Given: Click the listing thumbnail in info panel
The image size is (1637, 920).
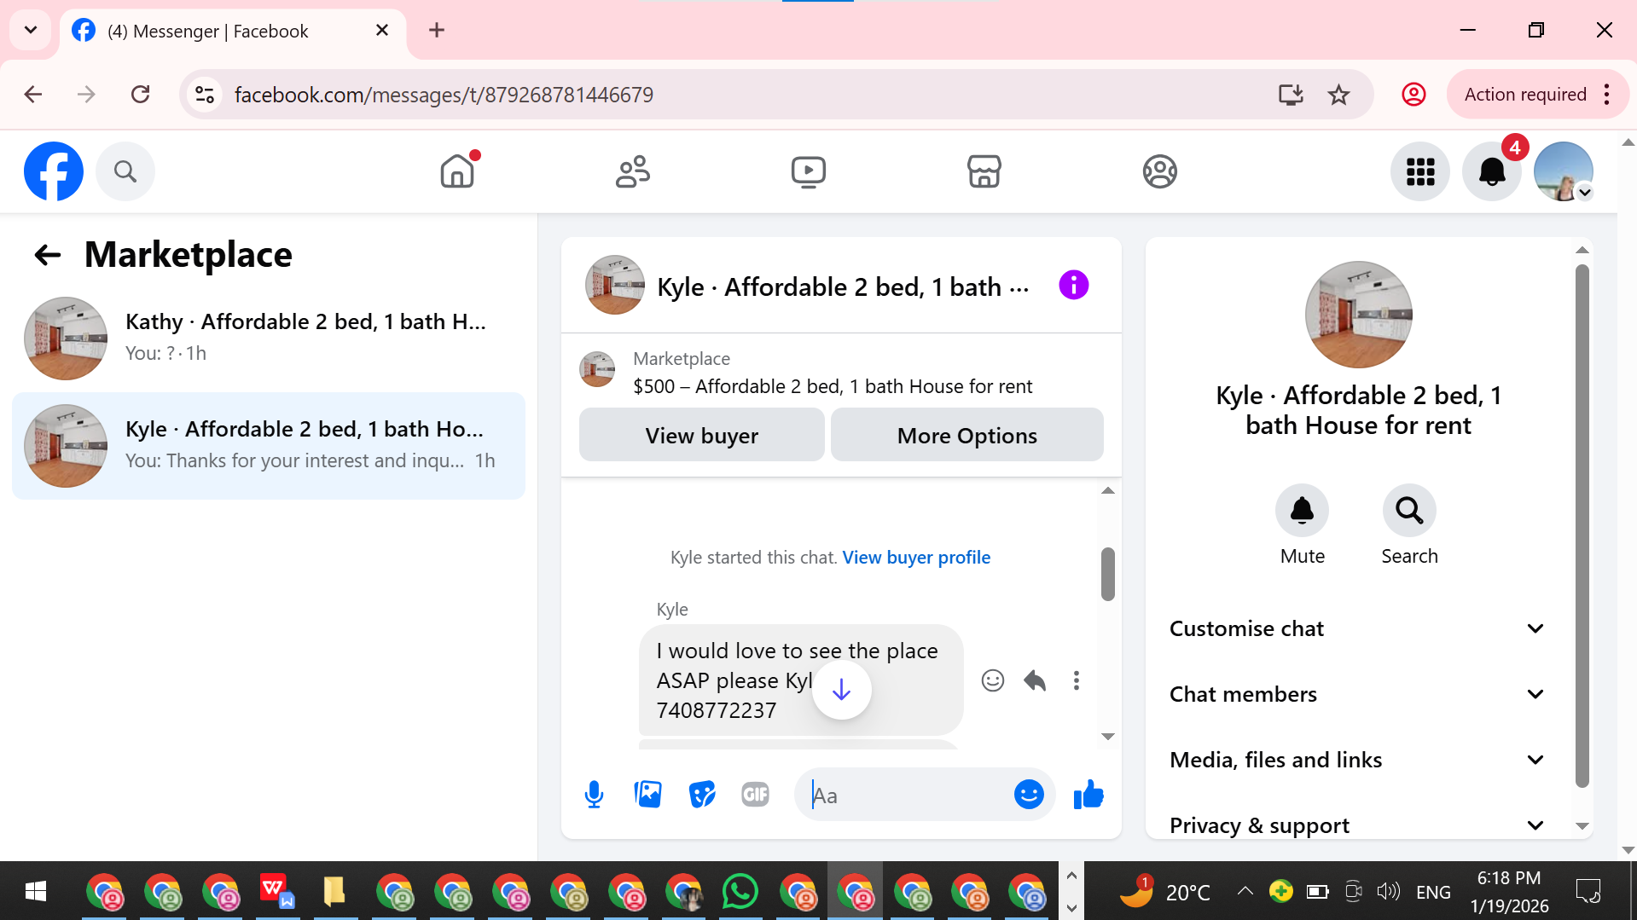Looking at the screenshot, I should click(1358, 315).
